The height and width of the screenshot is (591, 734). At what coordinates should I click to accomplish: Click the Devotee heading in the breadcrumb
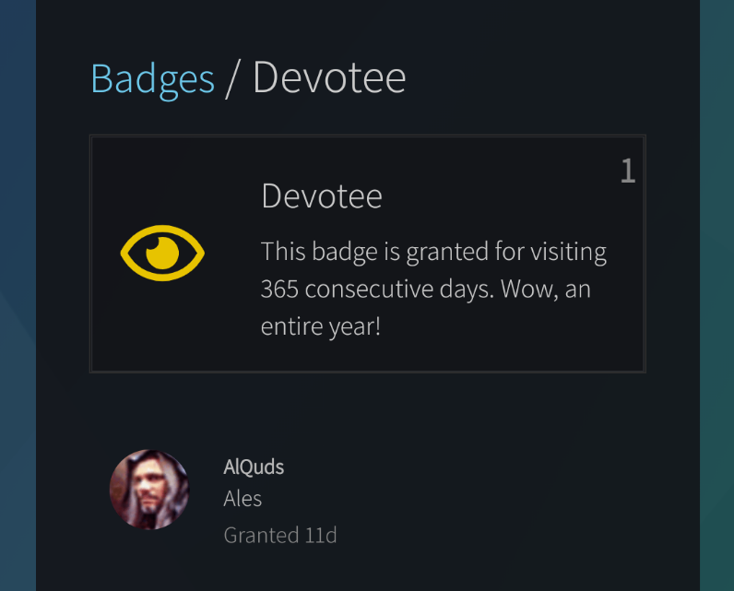(329, 77)
